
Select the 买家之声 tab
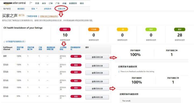(61, 9)
